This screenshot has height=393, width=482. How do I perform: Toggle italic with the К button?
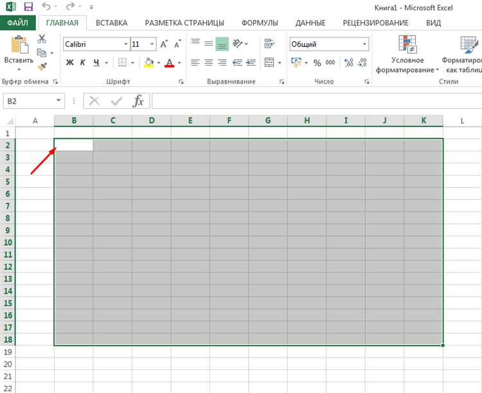click(82, 62)
